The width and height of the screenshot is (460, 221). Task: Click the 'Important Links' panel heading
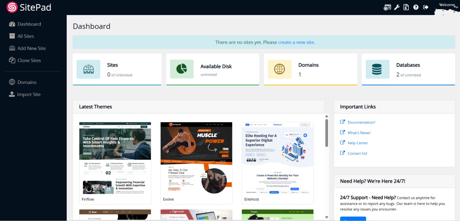[x=358, y=107]
